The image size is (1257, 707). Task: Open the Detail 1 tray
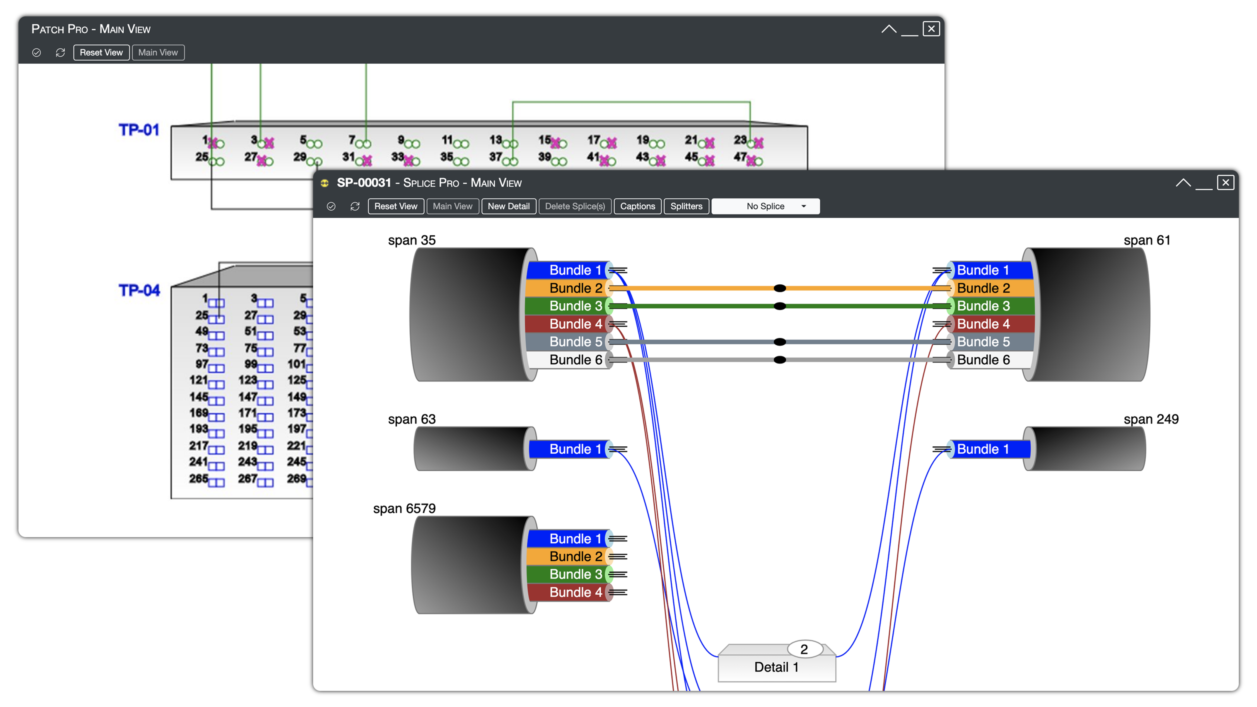(777, 667)
